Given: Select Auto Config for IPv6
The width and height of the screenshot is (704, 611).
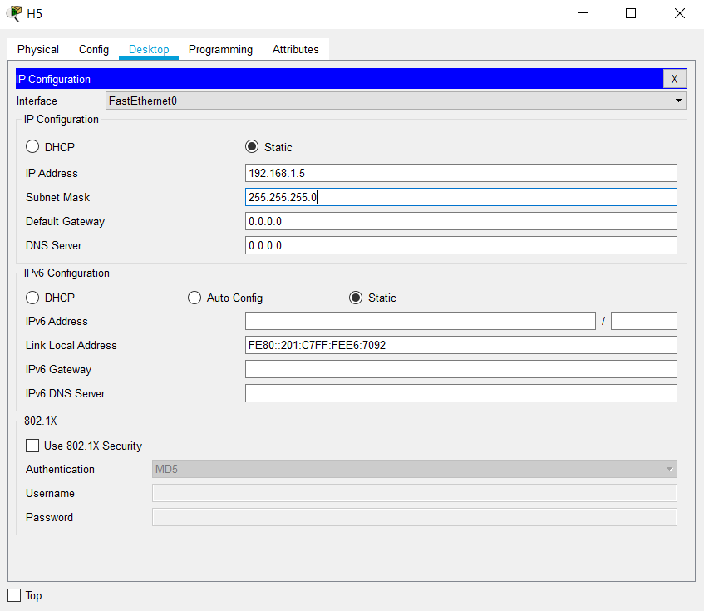Looking at the screenshot, I should pyautogui.click(x=194, y=298).
